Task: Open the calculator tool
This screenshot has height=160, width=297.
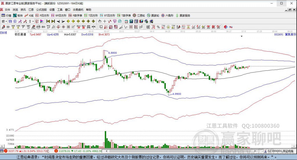Action: click(x=131, y=21)
